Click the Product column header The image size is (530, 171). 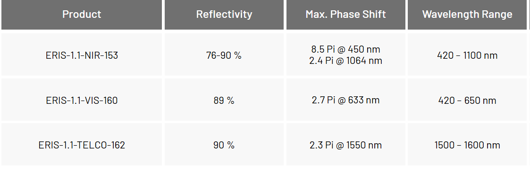coord(82,15)
